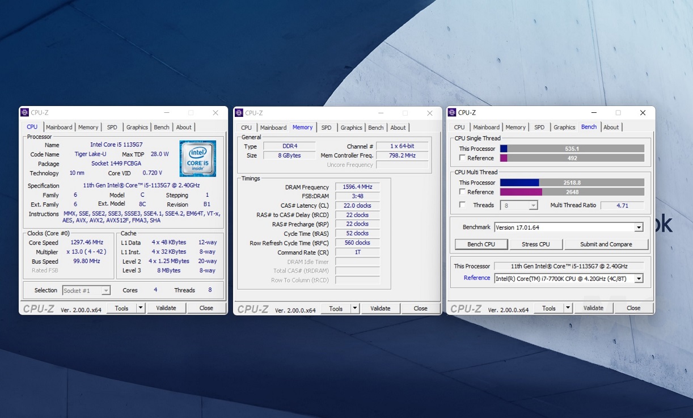This screenshot has height=418, width=693.
Task: Click the blue multi-thread This Processor score bar
Action: pos(519,183)
